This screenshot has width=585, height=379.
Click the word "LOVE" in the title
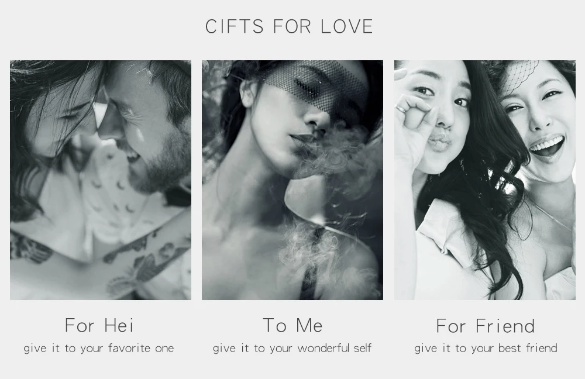pyautogui.click(x=347, y=26)
